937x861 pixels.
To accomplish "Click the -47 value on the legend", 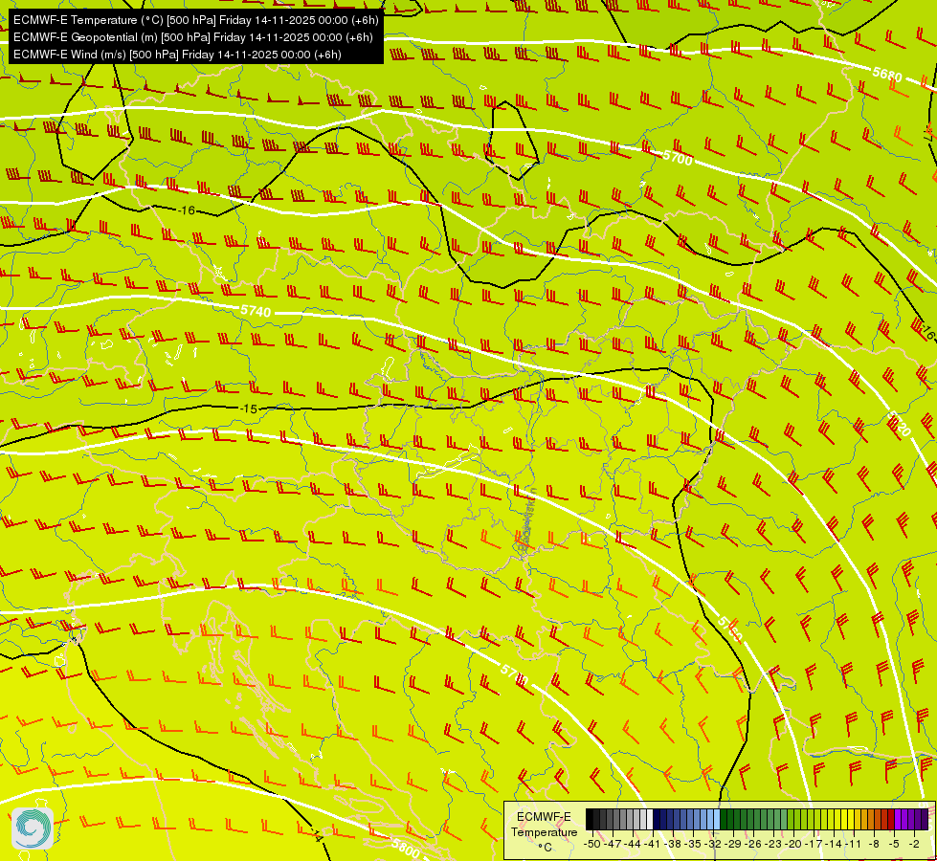I will (x=613, y=844).
